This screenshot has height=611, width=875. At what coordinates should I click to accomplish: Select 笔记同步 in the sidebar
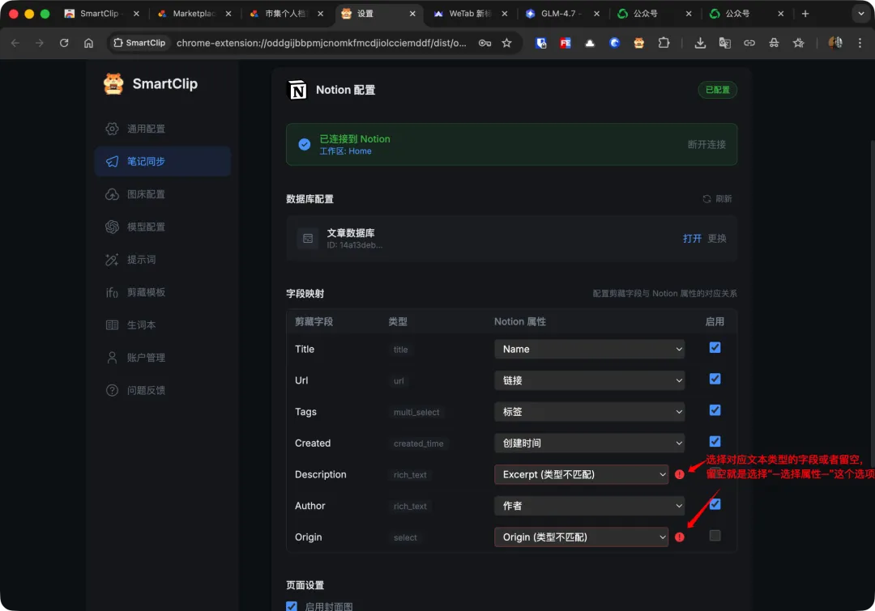[162, 161]
